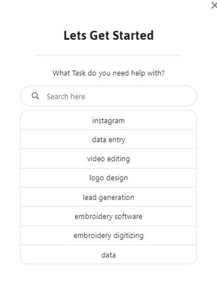Pick the video editing task
This screenshot has height=290, width=217.
(x=108, y=159)
